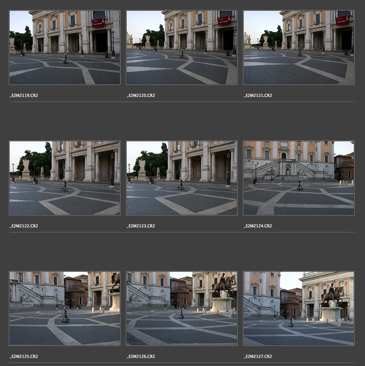365x366 pixels.
Task: Select the _E2M2127.CR2 filename label
Action: (x=258, y=356)
